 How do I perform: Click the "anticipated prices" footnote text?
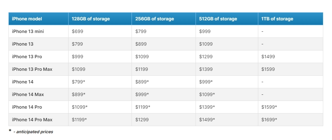34,132
